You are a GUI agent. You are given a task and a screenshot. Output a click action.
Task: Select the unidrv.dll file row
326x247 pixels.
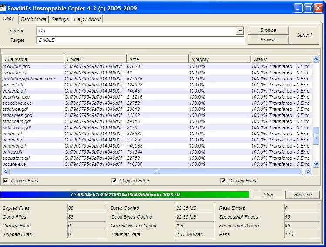point(157,134)
